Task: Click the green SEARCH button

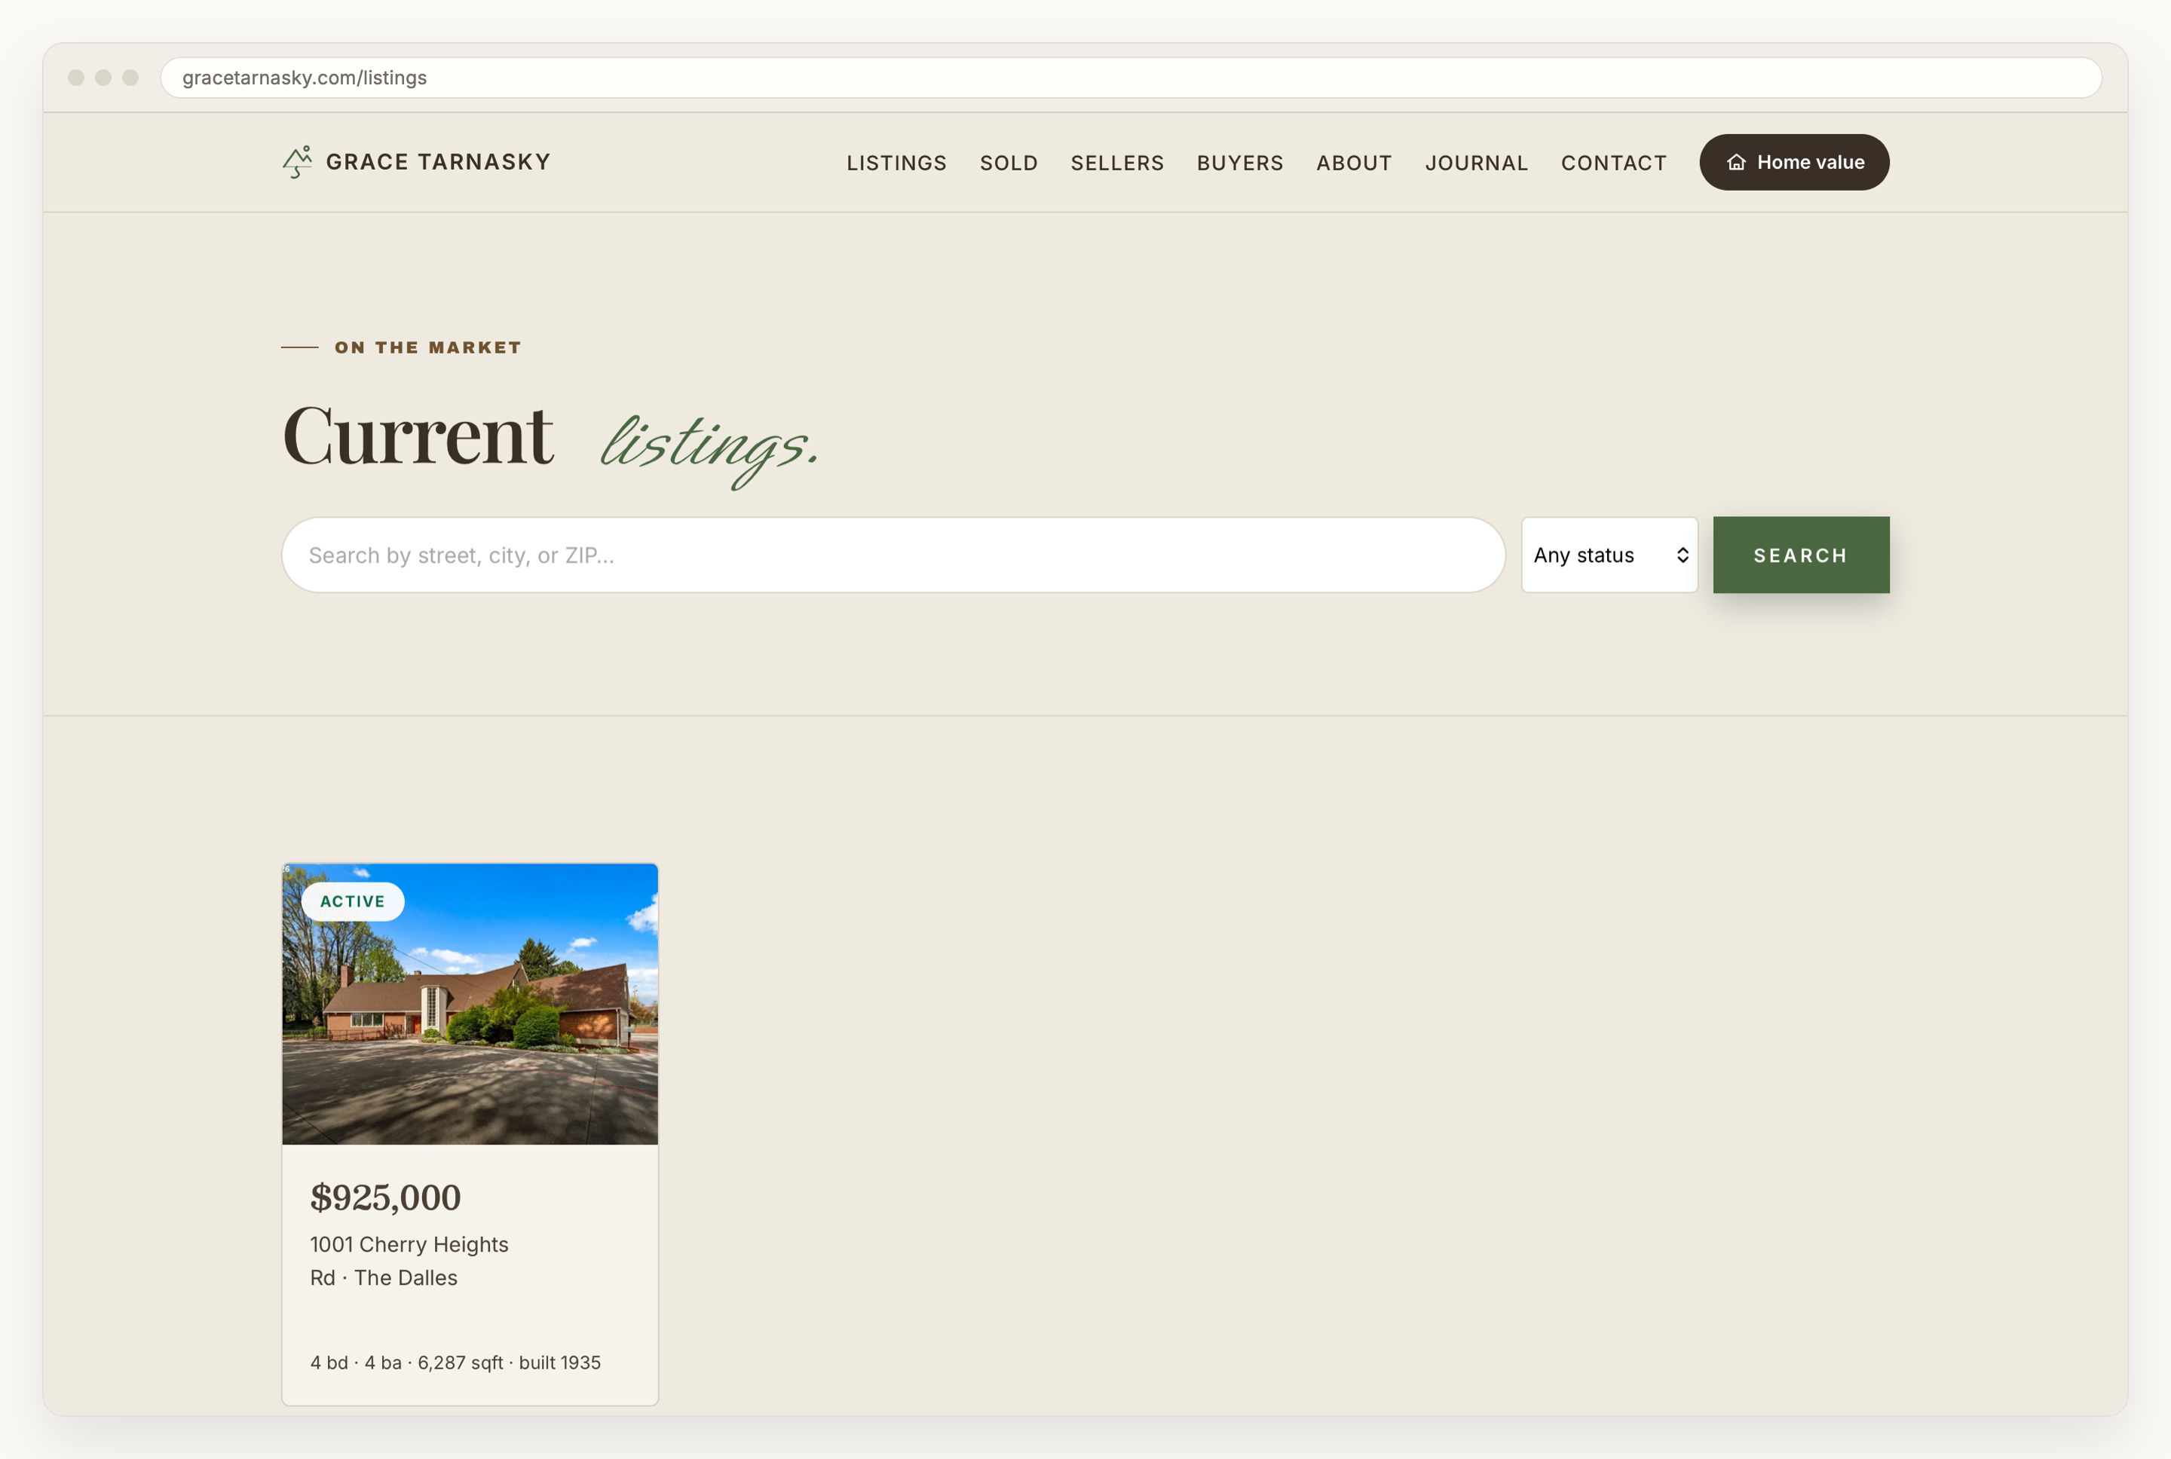Action: 1801,555
